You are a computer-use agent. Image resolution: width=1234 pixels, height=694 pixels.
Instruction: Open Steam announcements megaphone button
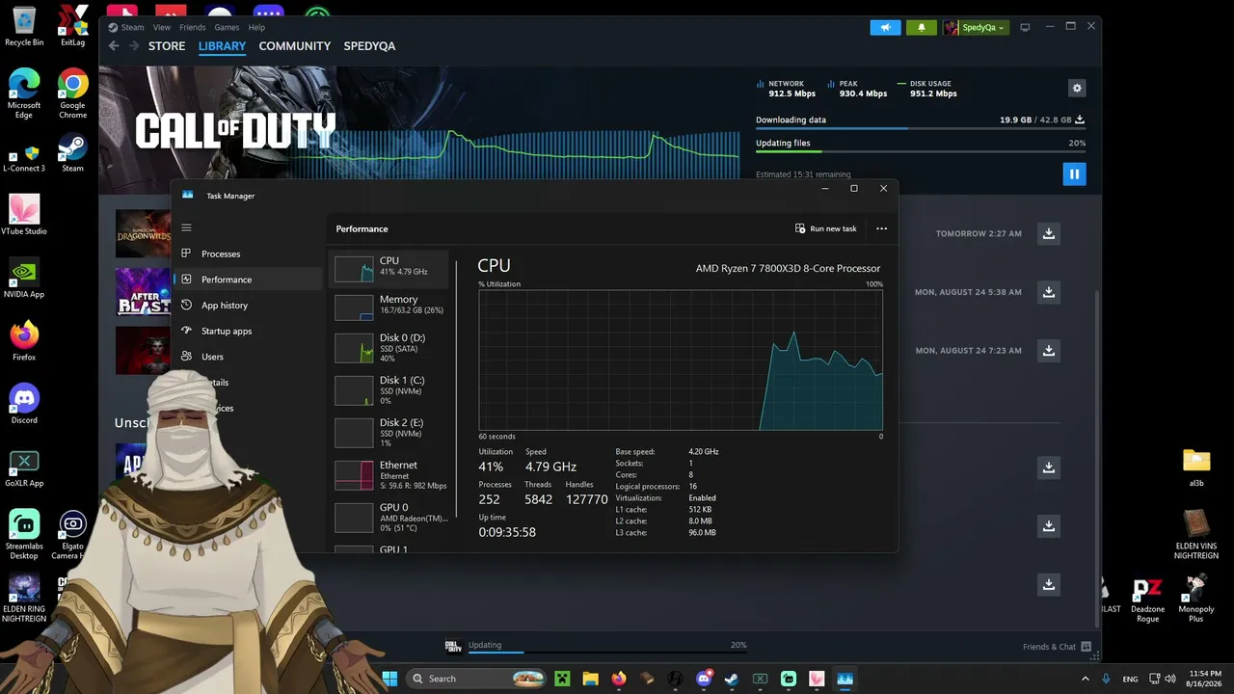885,27
